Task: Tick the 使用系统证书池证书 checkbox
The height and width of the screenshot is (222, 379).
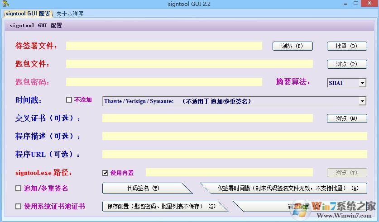Action: [19, 207]
